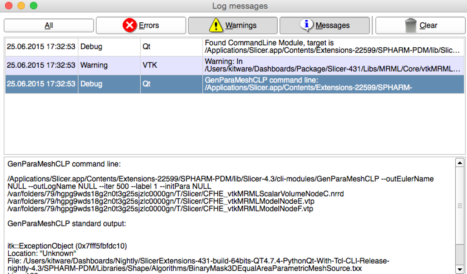Click the details scrollbar down arrow
The image size is (467, 274).
tap(460, 269)
